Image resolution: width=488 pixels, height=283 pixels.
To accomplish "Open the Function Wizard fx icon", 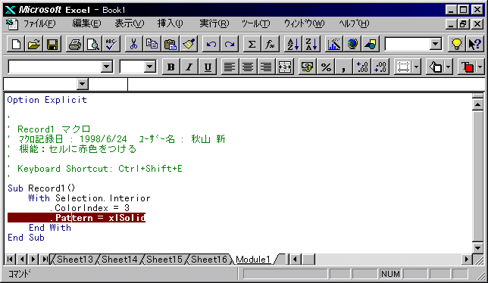I will coord(270,44).
